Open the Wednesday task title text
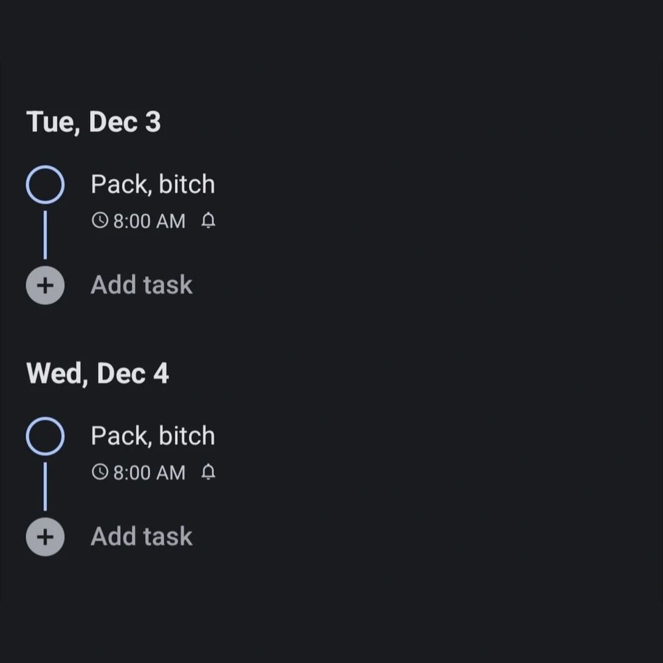The image size is (663, 663). 153,436
